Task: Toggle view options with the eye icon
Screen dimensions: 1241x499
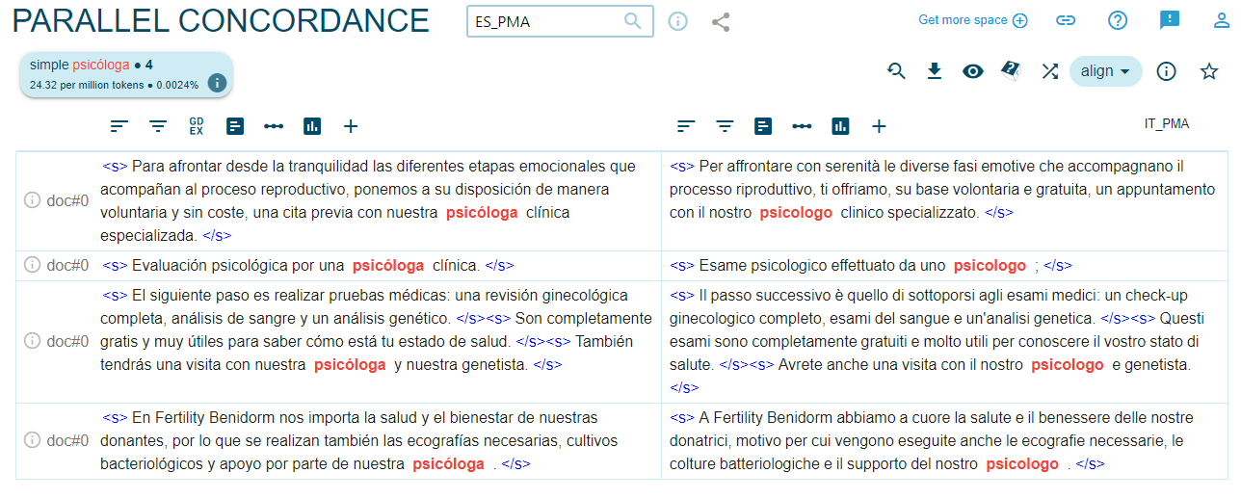Action: tap(973, 71)
